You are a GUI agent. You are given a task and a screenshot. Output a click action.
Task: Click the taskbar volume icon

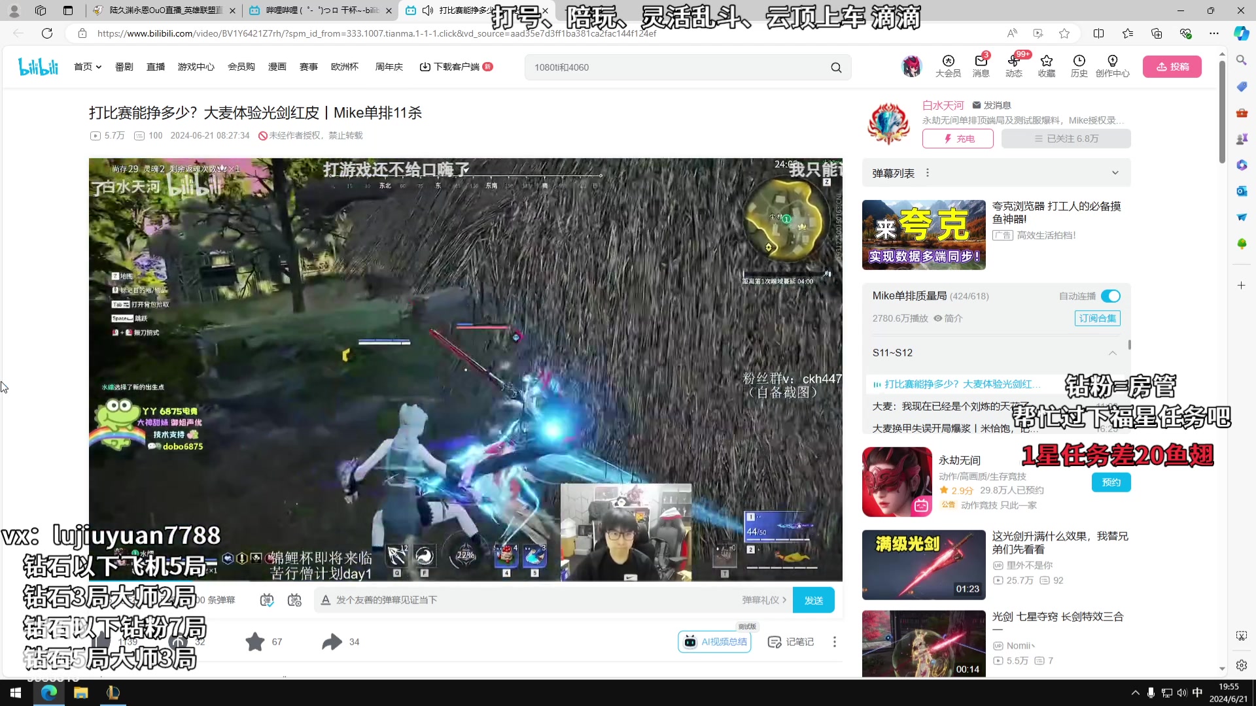point(1181,693)
